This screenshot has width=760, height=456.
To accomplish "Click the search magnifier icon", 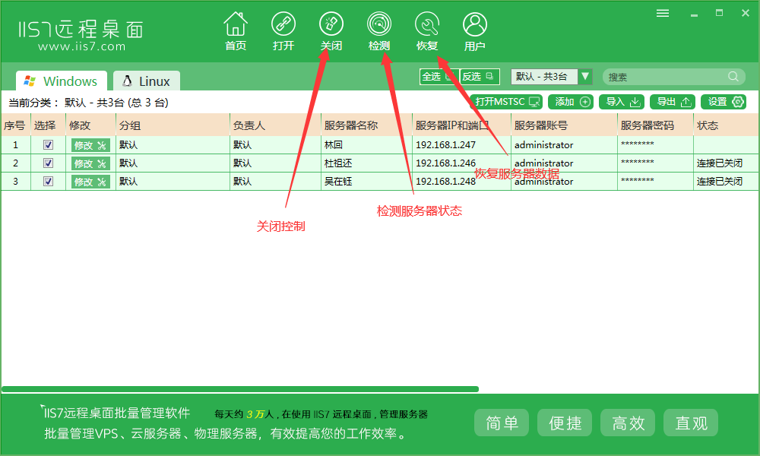I will [733, 77].
